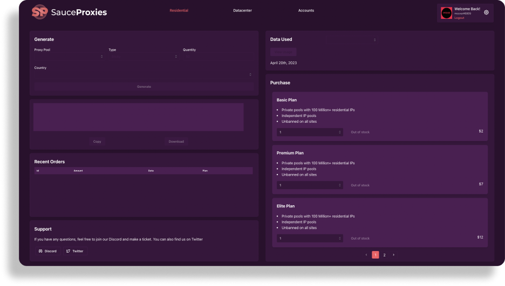Go to previous page of plans arrow
This screenshot has height=286, width=505.
point(366,255)
